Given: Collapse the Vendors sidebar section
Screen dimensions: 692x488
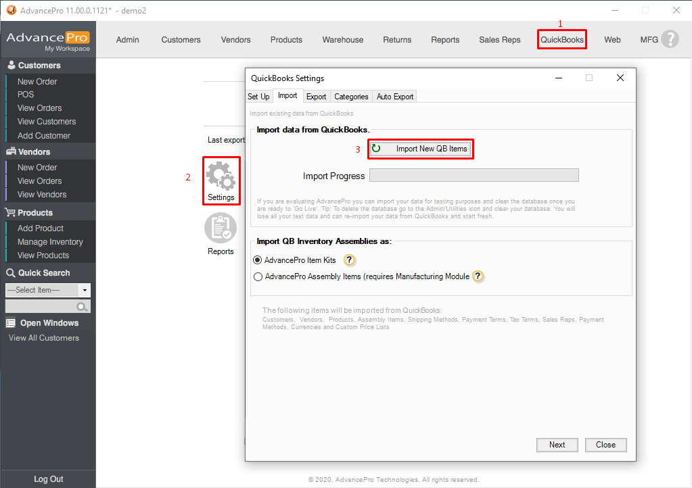Looking at the screenshot, I should tap(34, 152).
